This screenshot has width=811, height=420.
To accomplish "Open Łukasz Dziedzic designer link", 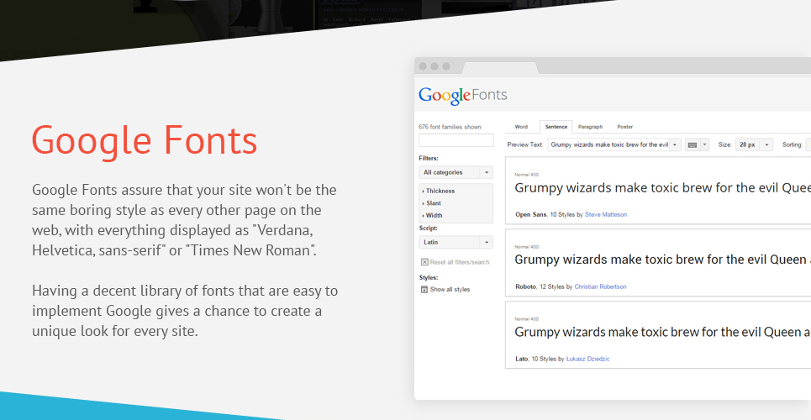I will pyautogui.click(x=587, y=359).
